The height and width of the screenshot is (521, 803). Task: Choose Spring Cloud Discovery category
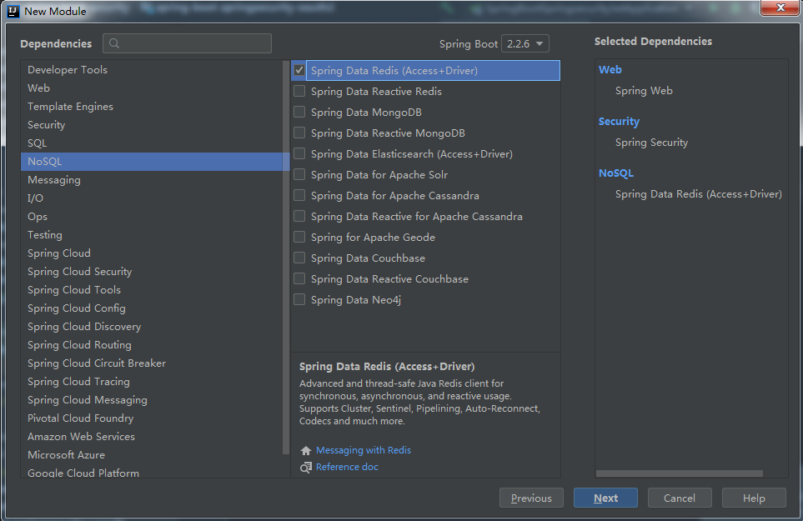tap(84, 327)
